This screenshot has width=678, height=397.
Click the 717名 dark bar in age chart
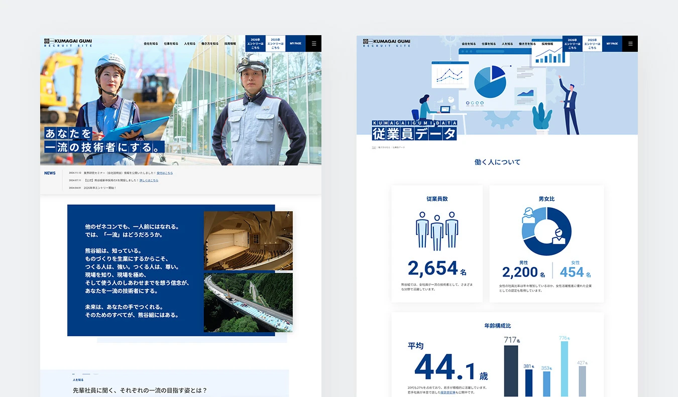click(x=511, y=370)
